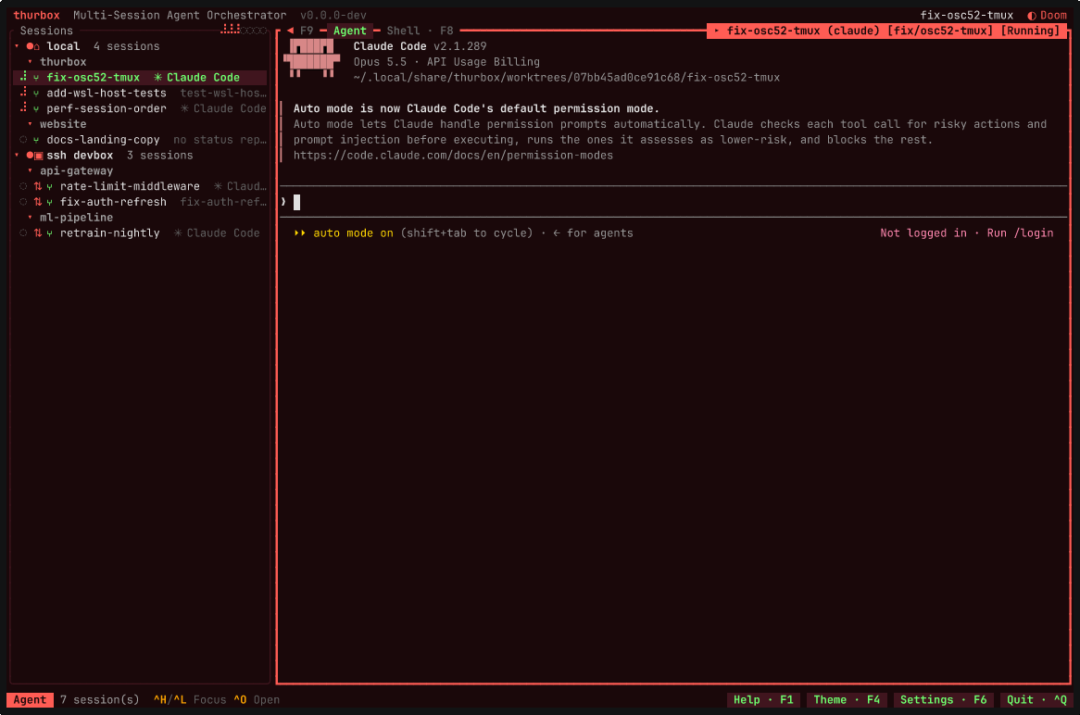
Task: Click the branch icon on retrain-nightly row
Action: click(x=50, y=233)
